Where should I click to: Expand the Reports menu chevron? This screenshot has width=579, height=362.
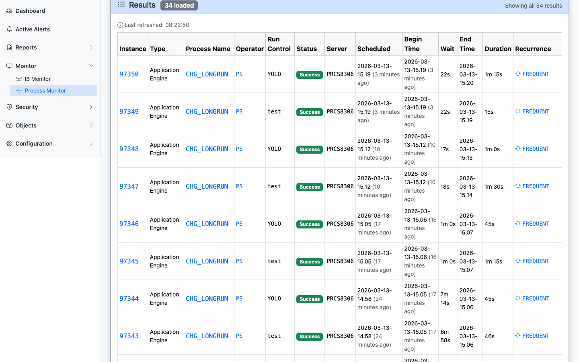click(91, 47)
